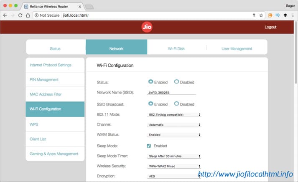Click the page vertical scrollbar
This screenshot has height=182, width=298.
click(296, 52)
